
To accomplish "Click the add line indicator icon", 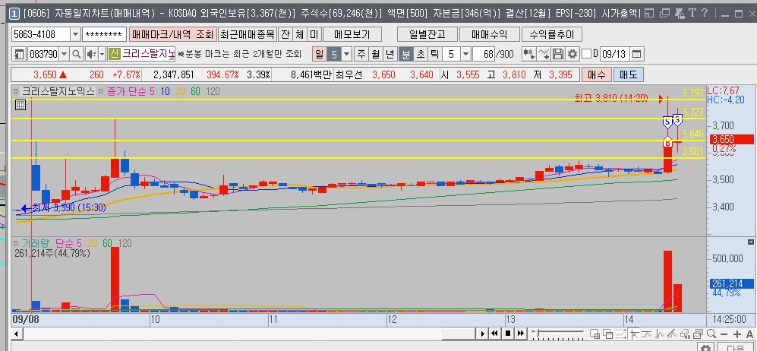I will (x=544, y=54).
